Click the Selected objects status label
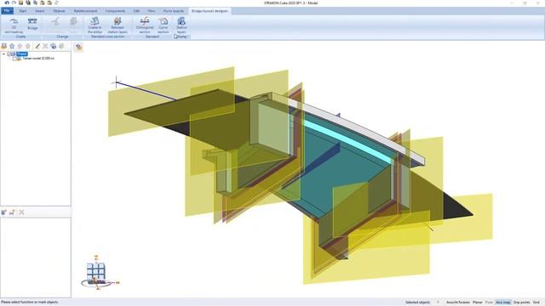The height and width of the screenshot is (306, 545). coord(417,303)
